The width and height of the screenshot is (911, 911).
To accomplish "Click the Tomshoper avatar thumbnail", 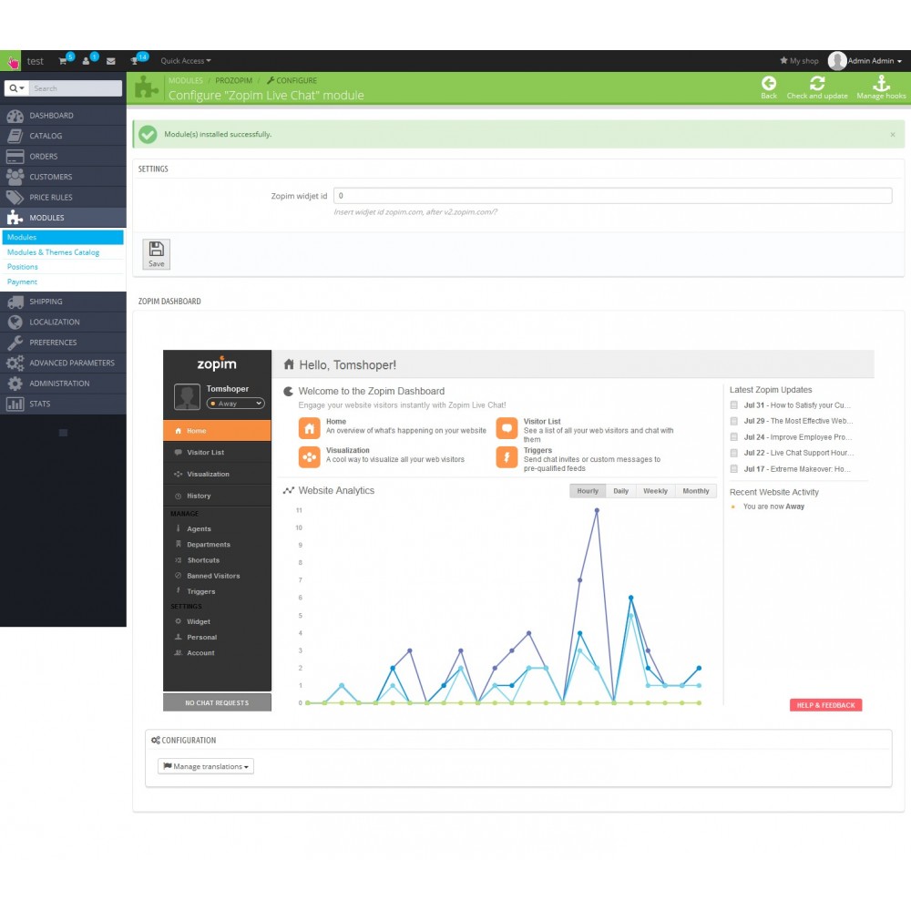I will click(x=187, y=397).
